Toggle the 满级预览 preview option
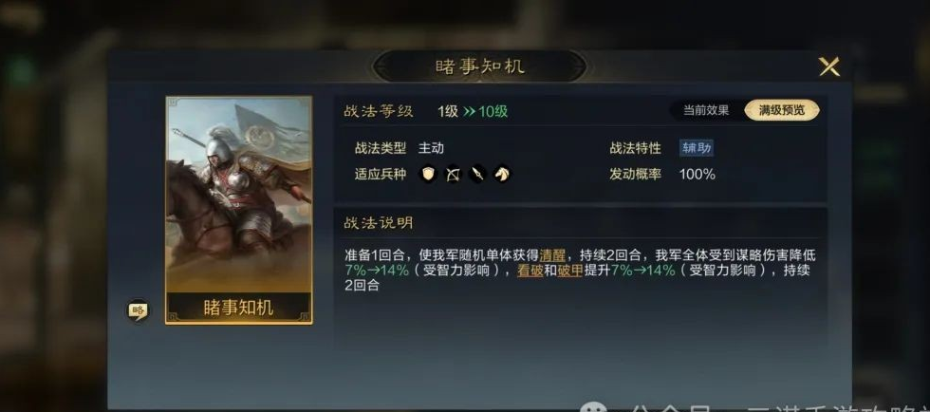The width and height of the screenshot is (930, 412). tap(782, 110)
